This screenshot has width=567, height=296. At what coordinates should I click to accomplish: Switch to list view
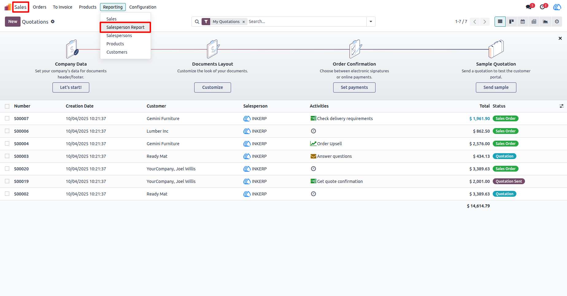500,21
